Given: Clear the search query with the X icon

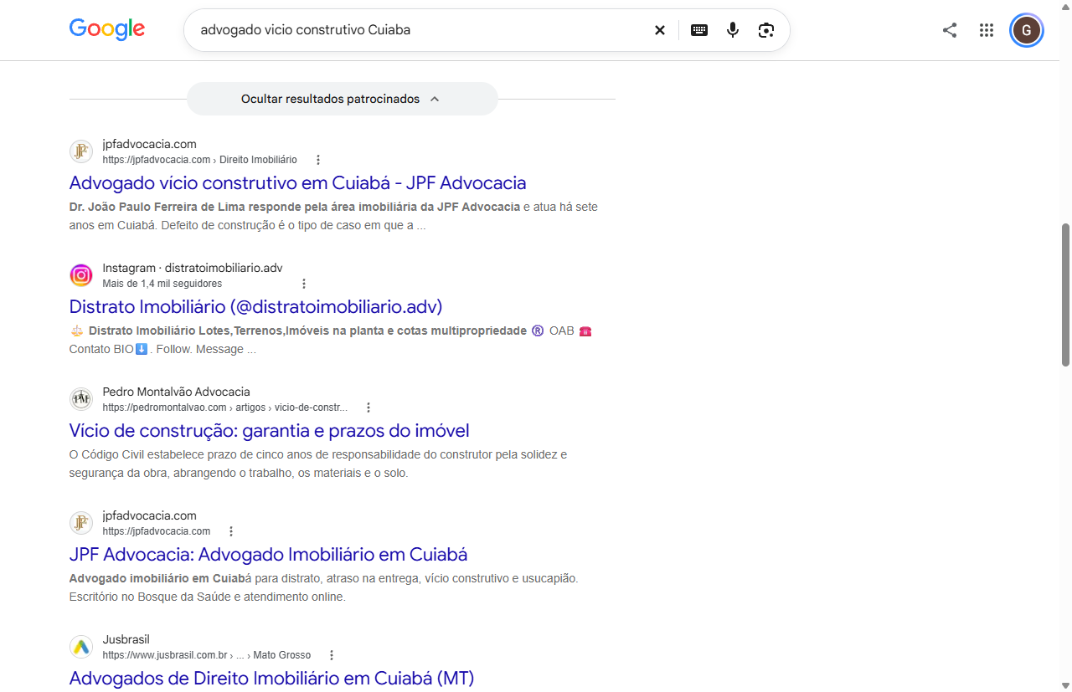Looking at the screenshot, I should pos(660,30).
